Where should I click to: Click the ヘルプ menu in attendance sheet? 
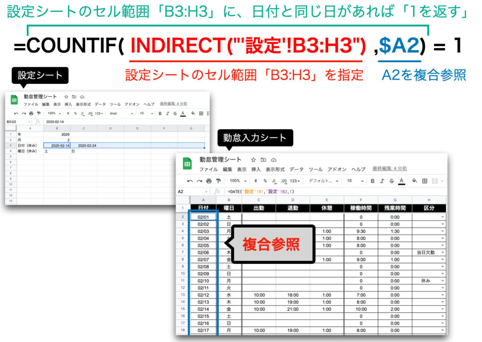click(x=358, y=169)
